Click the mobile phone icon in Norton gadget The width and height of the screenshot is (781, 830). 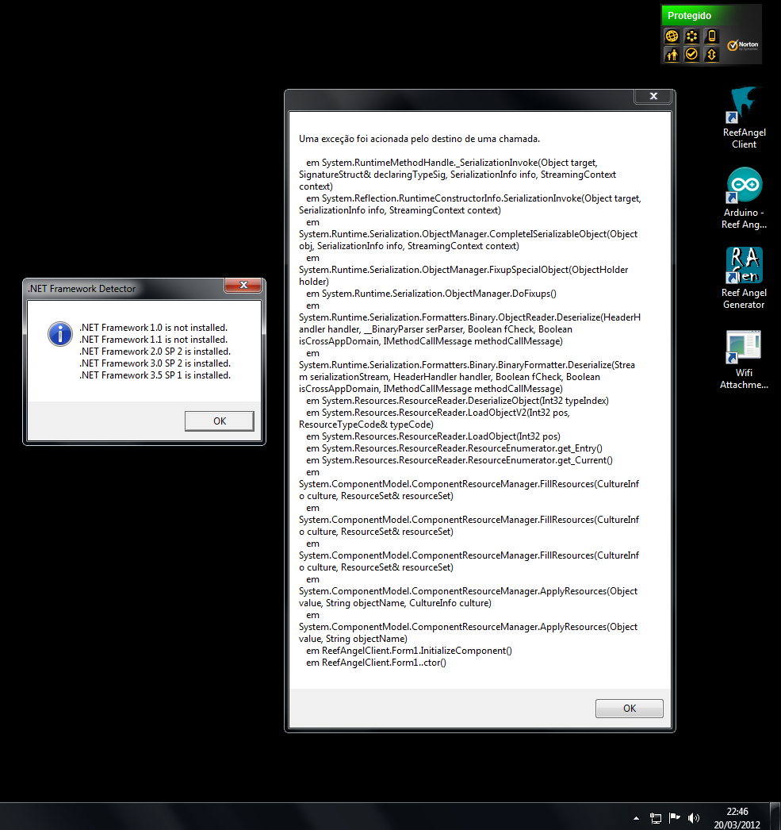pyautogui.click(x=712, y=36)
